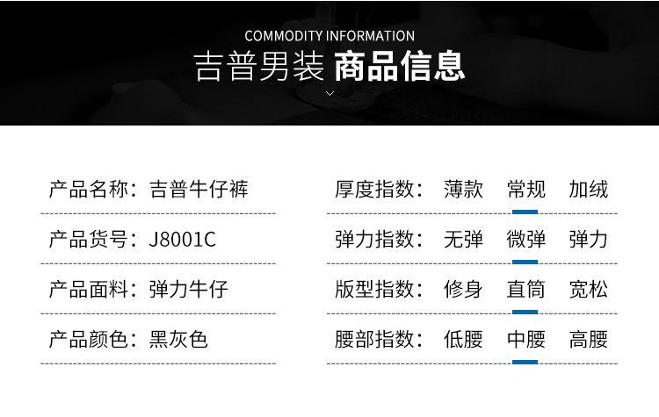659x417 pixels.
Task: Click the product number J8001C
Action: click(183, 240)
